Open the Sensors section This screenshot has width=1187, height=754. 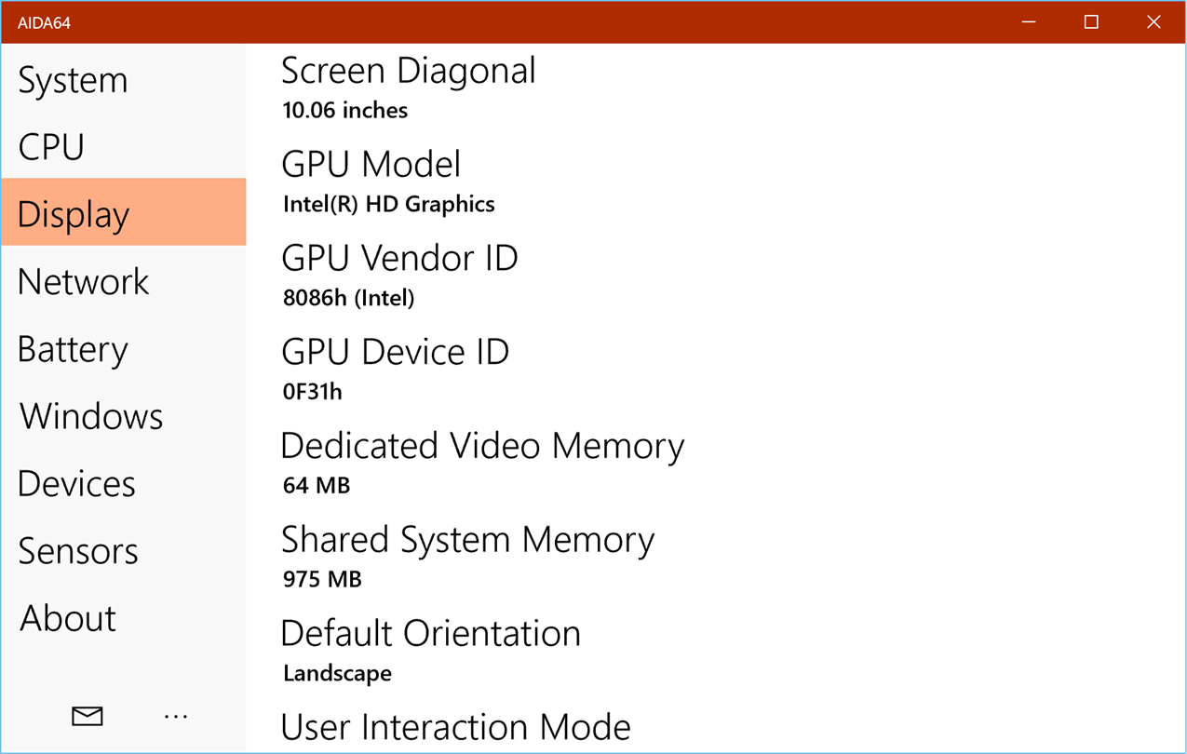[78, 551]
